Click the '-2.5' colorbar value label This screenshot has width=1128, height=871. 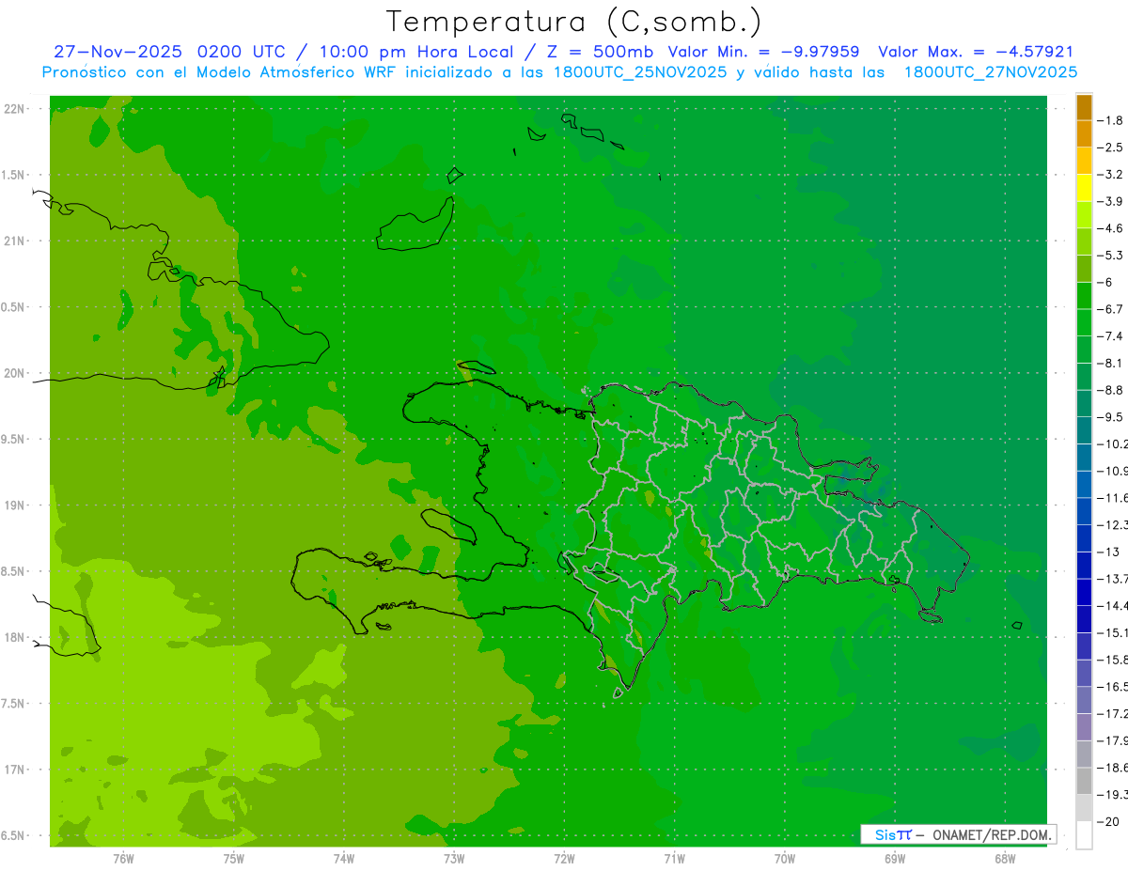[x=1111, y=148]
